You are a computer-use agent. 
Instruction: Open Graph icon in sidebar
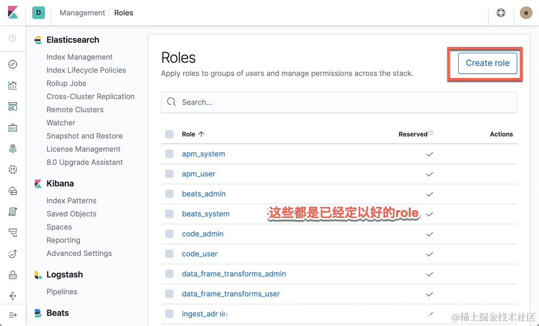[13, 296]
